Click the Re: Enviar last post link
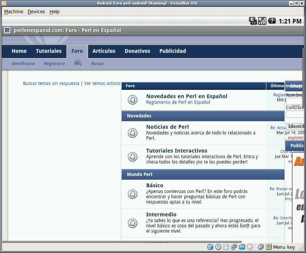Viewport: 306px width, 253px height. click(281, 189)
